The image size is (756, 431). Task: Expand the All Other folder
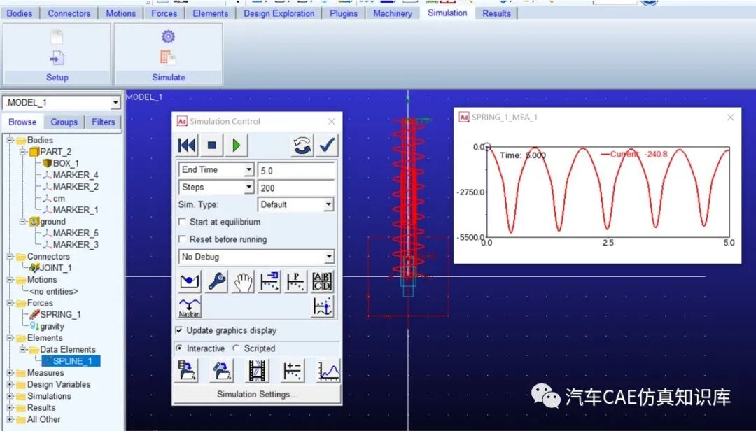[10, 419]
